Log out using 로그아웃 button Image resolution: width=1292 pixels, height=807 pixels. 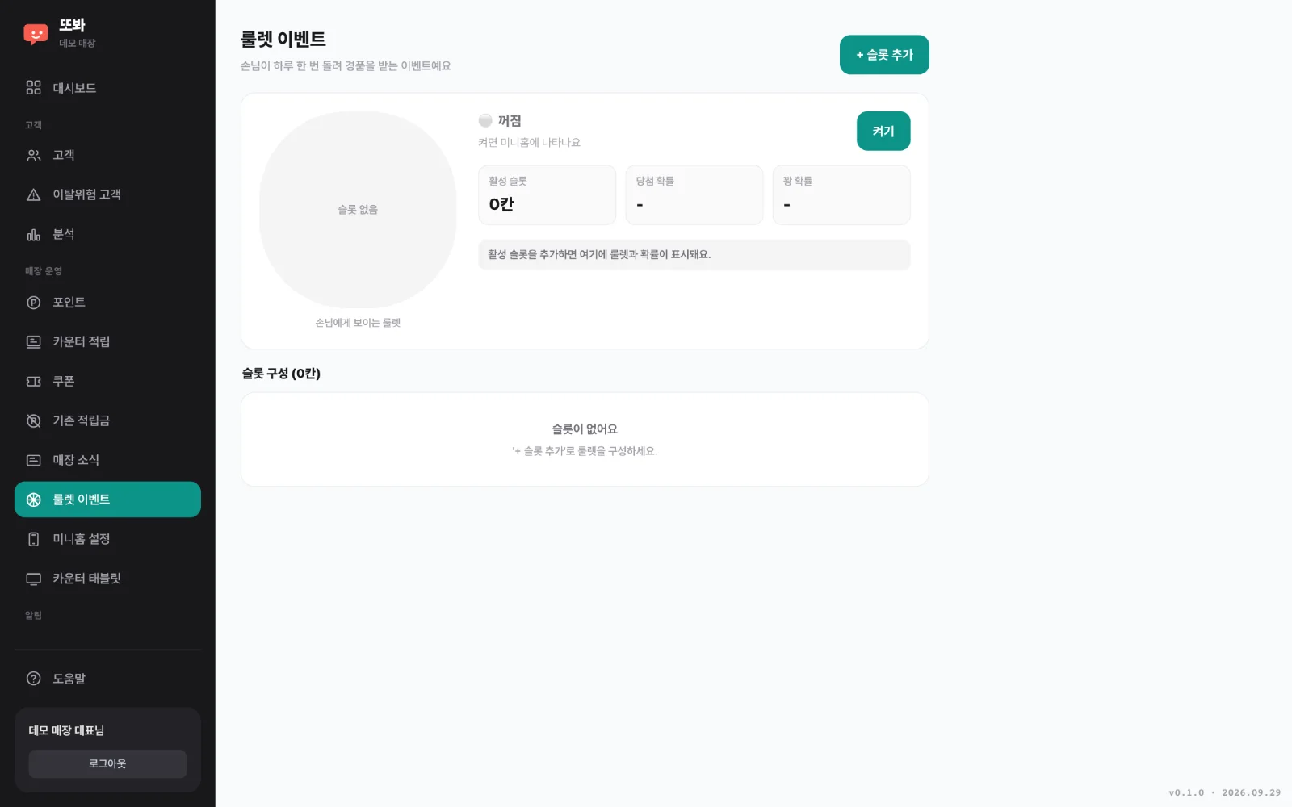[x=107, y=763]
